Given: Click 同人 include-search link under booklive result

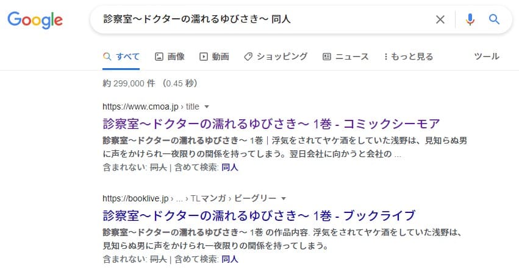Looking at the screenshot, I should click(230, 259).
